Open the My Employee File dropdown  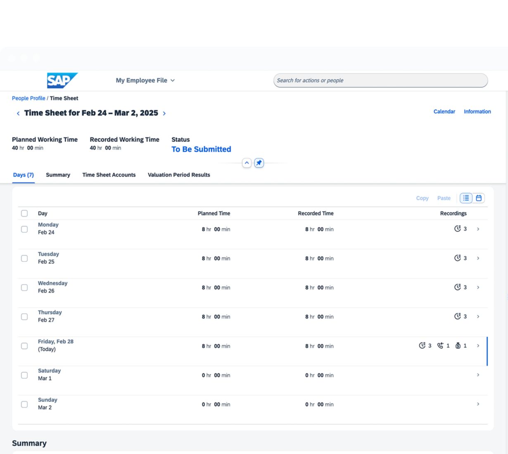[x=145, y=80]
